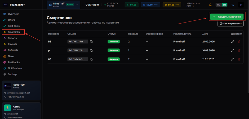Open the Offers page in sidebar
Viewport: 249px width, 119px height.
(x=11, y=20)
